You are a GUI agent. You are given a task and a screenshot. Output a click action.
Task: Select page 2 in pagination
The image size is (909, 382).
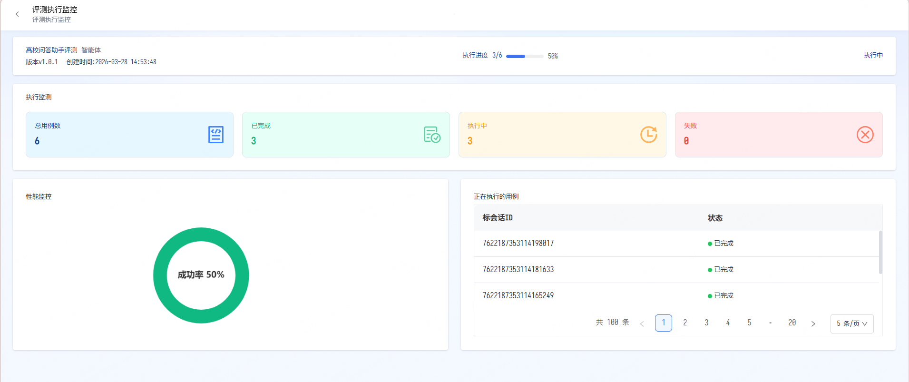685,323
